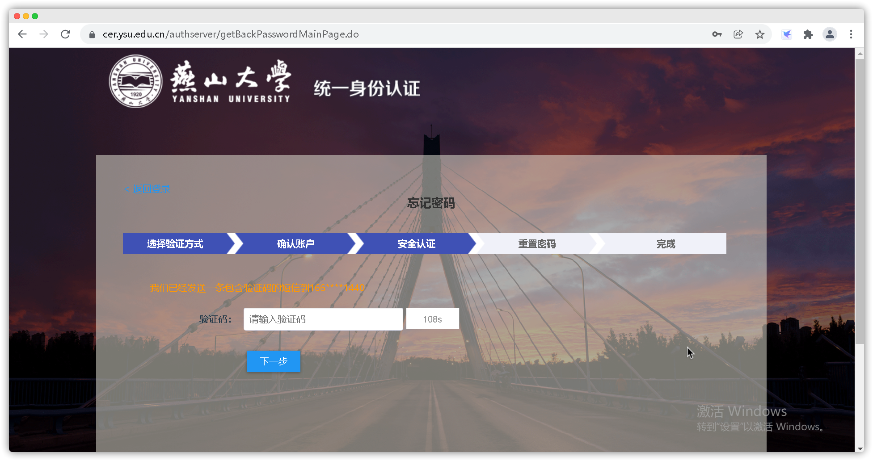The width and height of the screenshot is (873, 461).
Task: Select the 重置密码 step
Action: coord(536,244)
